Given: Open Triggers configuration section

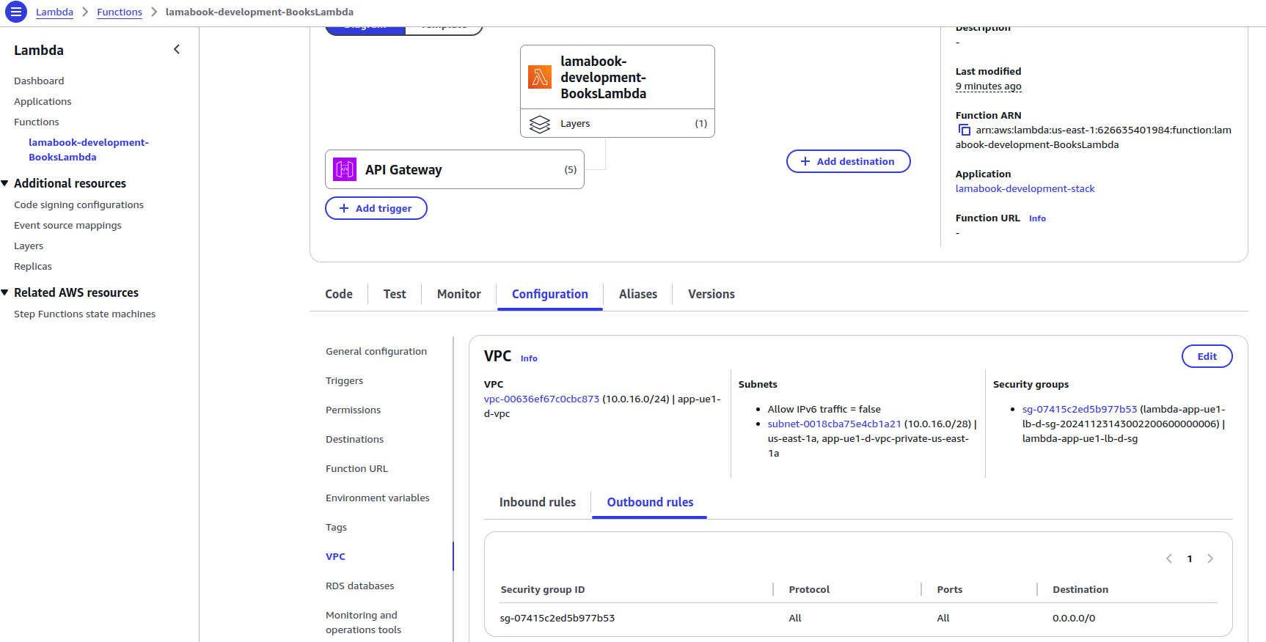Looking at the screenshot, I should point(345,380).
